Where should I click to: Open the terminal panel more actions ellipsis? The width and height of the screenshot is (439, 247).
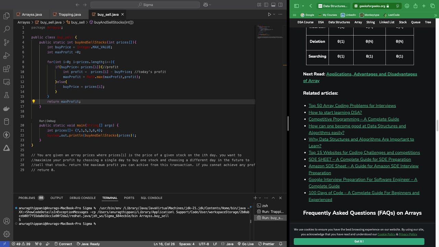click(x=266, y=198)
